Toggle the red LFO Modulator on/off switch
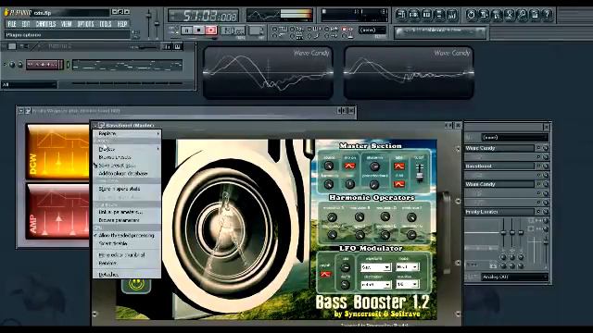This screenshot has height=333, width=593. 325,275
